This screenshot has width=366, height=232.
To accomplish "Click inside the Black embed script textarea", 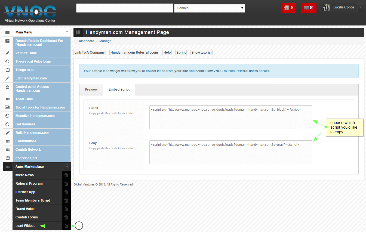I will tap(231, 117).
